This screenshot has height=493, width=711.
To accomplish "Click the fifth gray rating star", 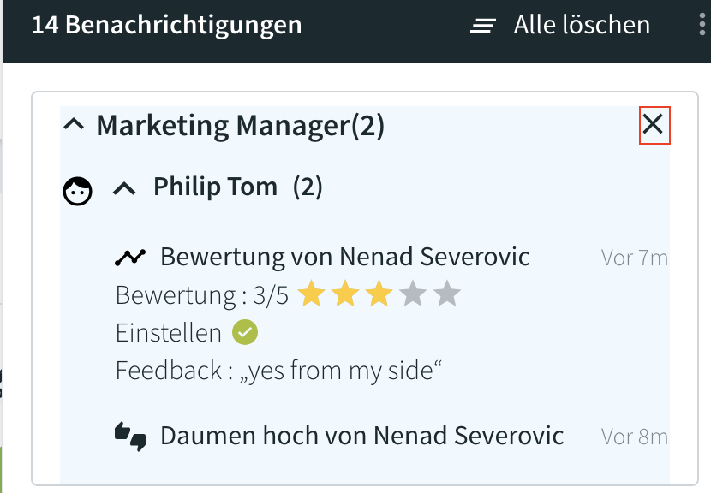I will [447, 294].
